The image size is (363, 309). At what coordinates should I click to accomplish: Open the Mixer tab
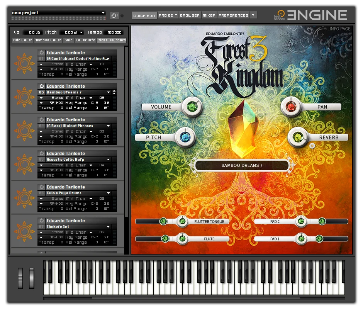(x=209, y=15)
